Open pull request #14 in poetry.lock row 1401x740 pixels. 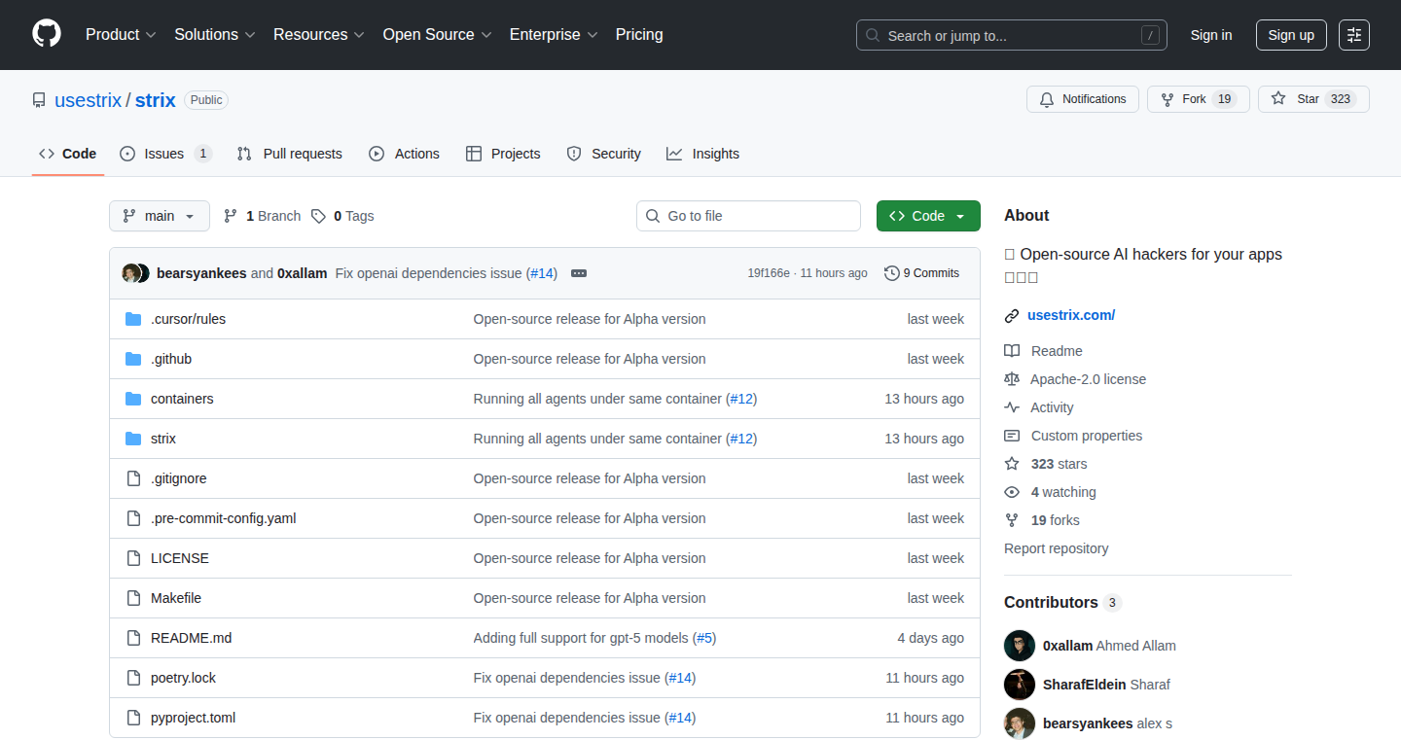tap(680, 678)
